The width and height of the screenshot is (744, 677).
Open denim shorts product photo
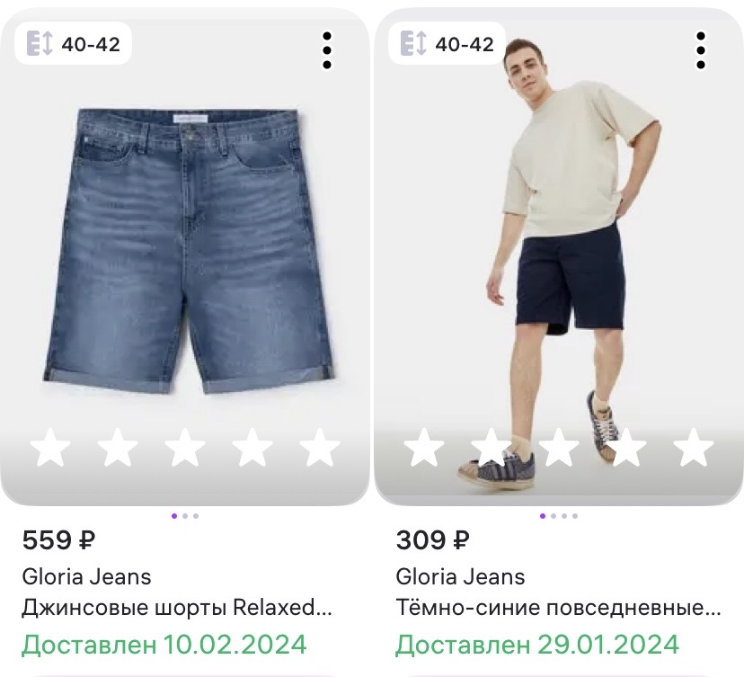tap(189, 250)
